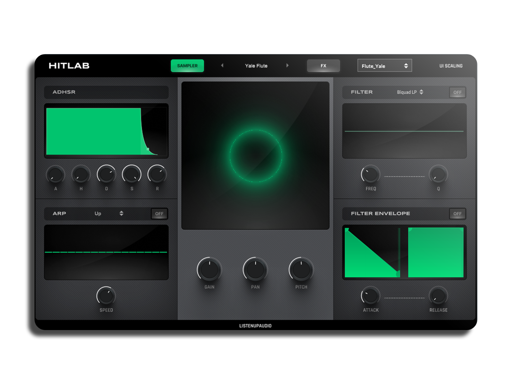Switch to the SAMPLER view
Screen dimensions: 521x391
pyautogui.click(x=187, y=65)
